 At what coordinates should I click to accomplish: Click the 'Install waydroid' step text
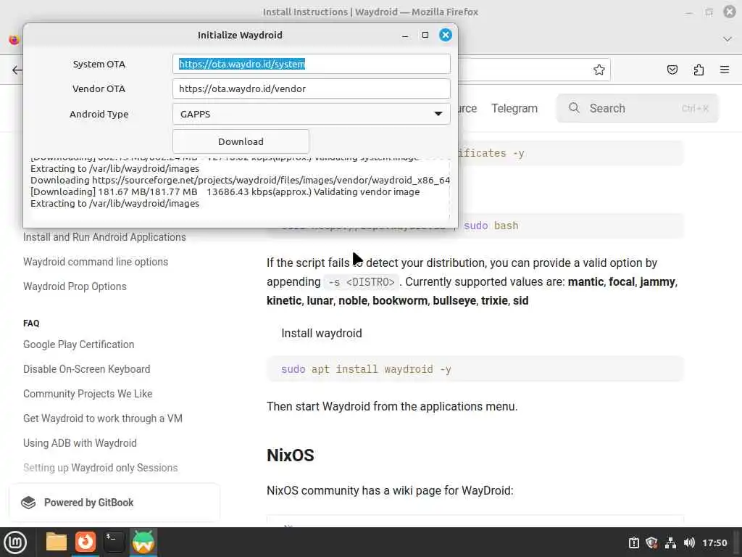point(321,333)
